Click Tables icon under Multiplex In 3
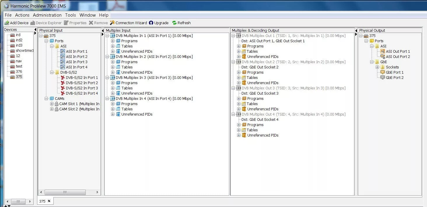427x207 pixels. click(x=118, y=88)
